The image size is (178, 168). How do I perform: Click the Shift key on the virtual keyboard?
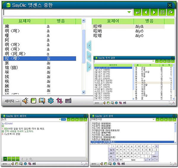[112, 153]
